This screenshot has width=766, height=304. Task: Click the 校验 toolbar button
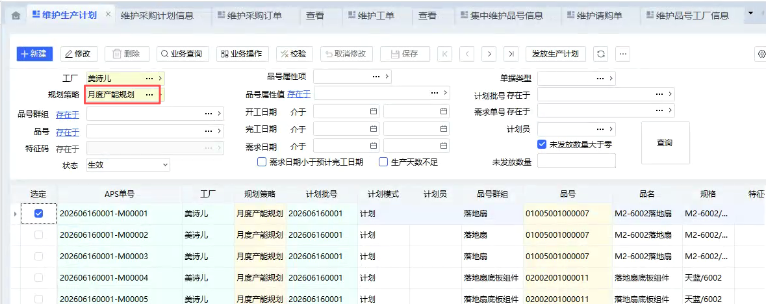(294, 54)
